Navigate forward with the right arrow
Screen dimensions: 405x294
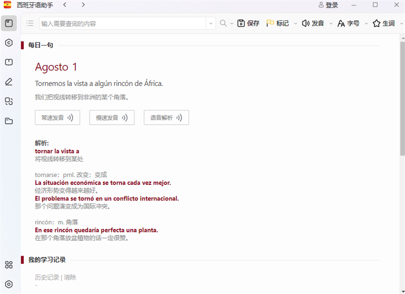point(83,5)
